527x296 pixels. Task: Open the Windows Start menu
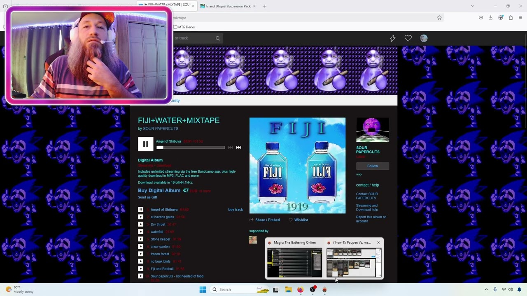tap(203, 289)
